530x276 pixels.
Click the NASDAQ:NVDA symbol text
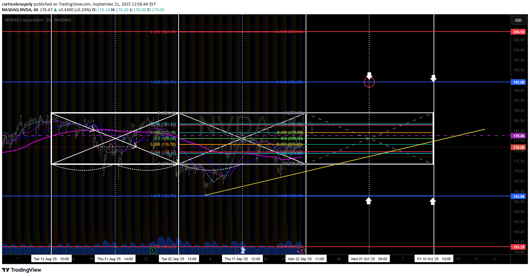17,10
